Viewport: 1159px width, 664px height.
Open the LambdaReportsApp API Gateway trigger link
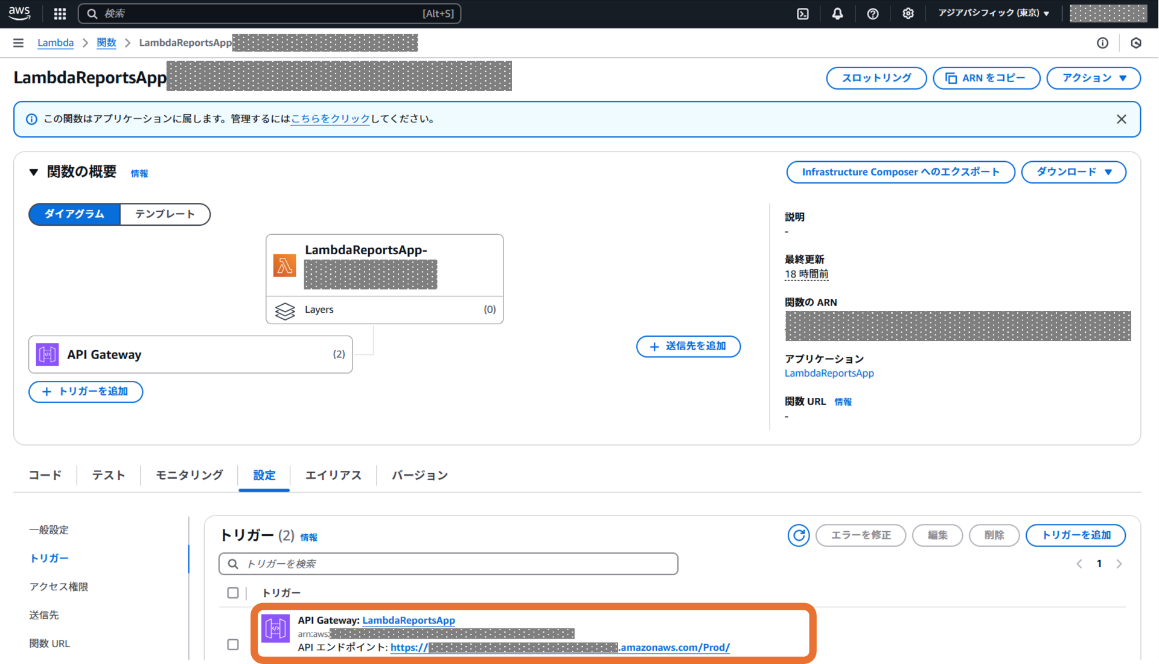[409, 620]
